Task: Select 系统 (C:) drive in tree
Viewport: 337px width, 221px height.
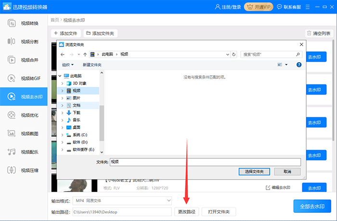Action: pyautogui.click(x=80, y=135)
